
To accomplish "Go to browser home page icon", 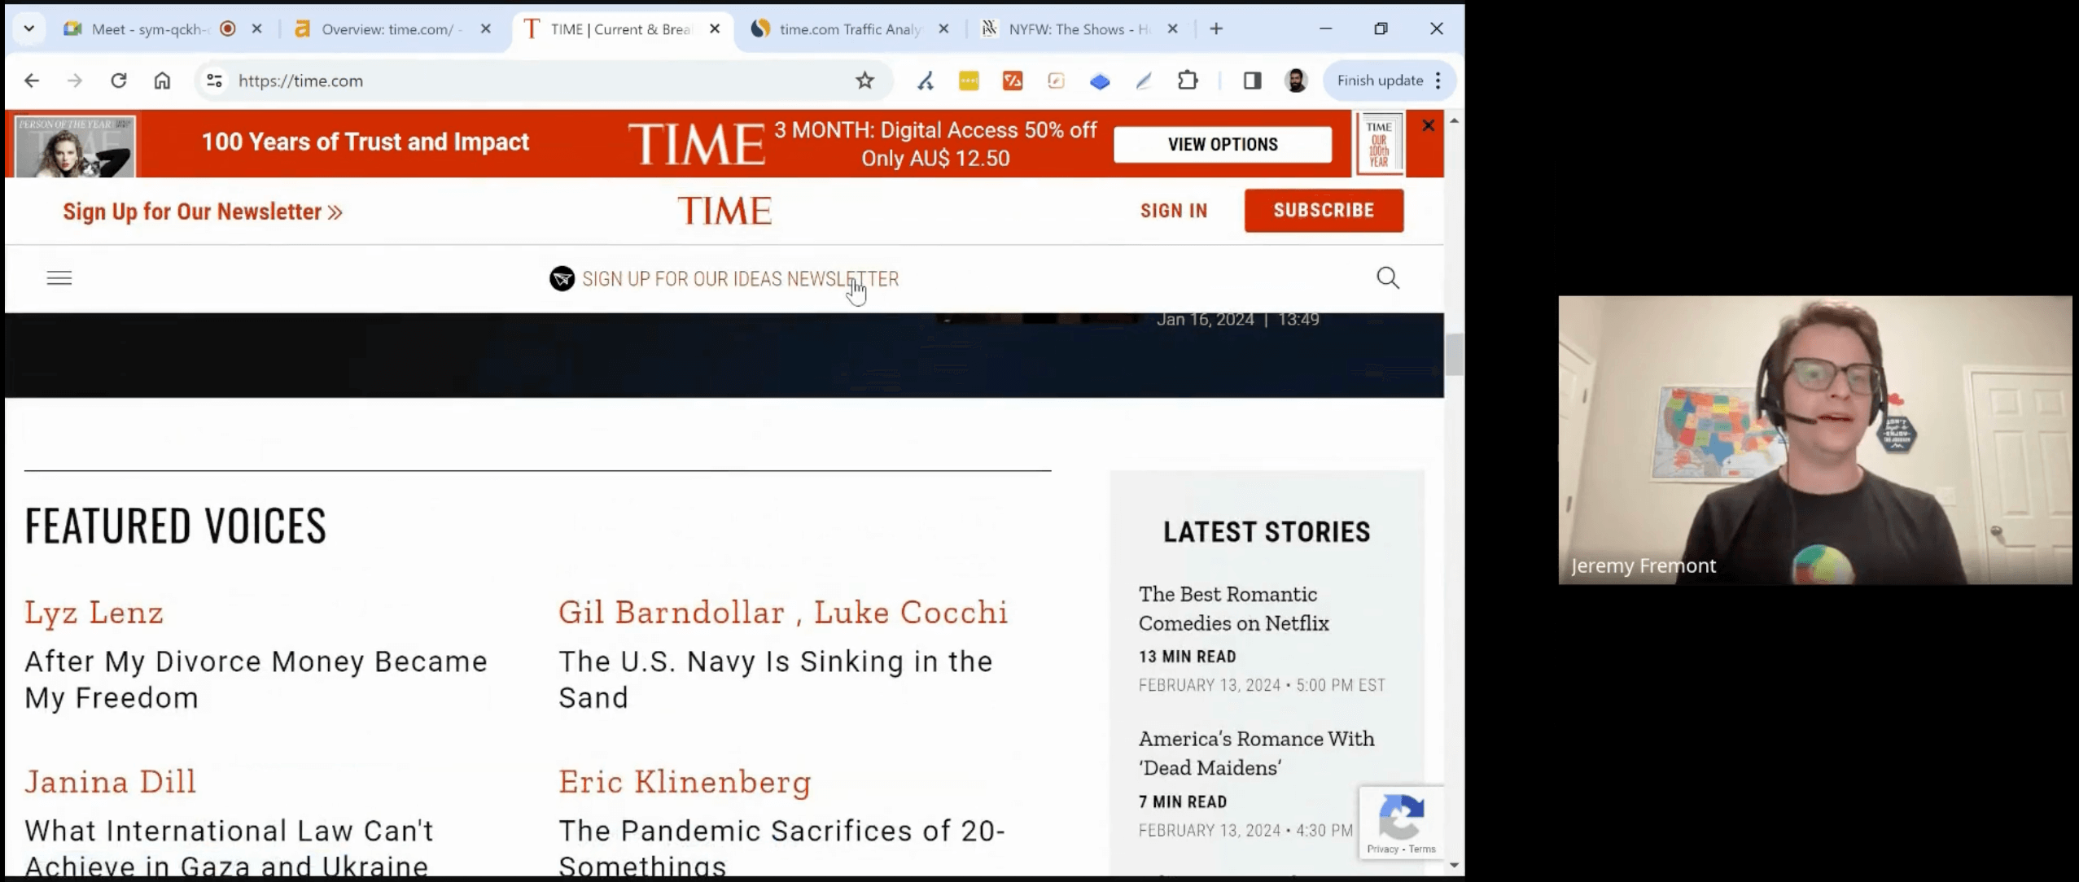I will pyautogui.click(x=162, y=81).
